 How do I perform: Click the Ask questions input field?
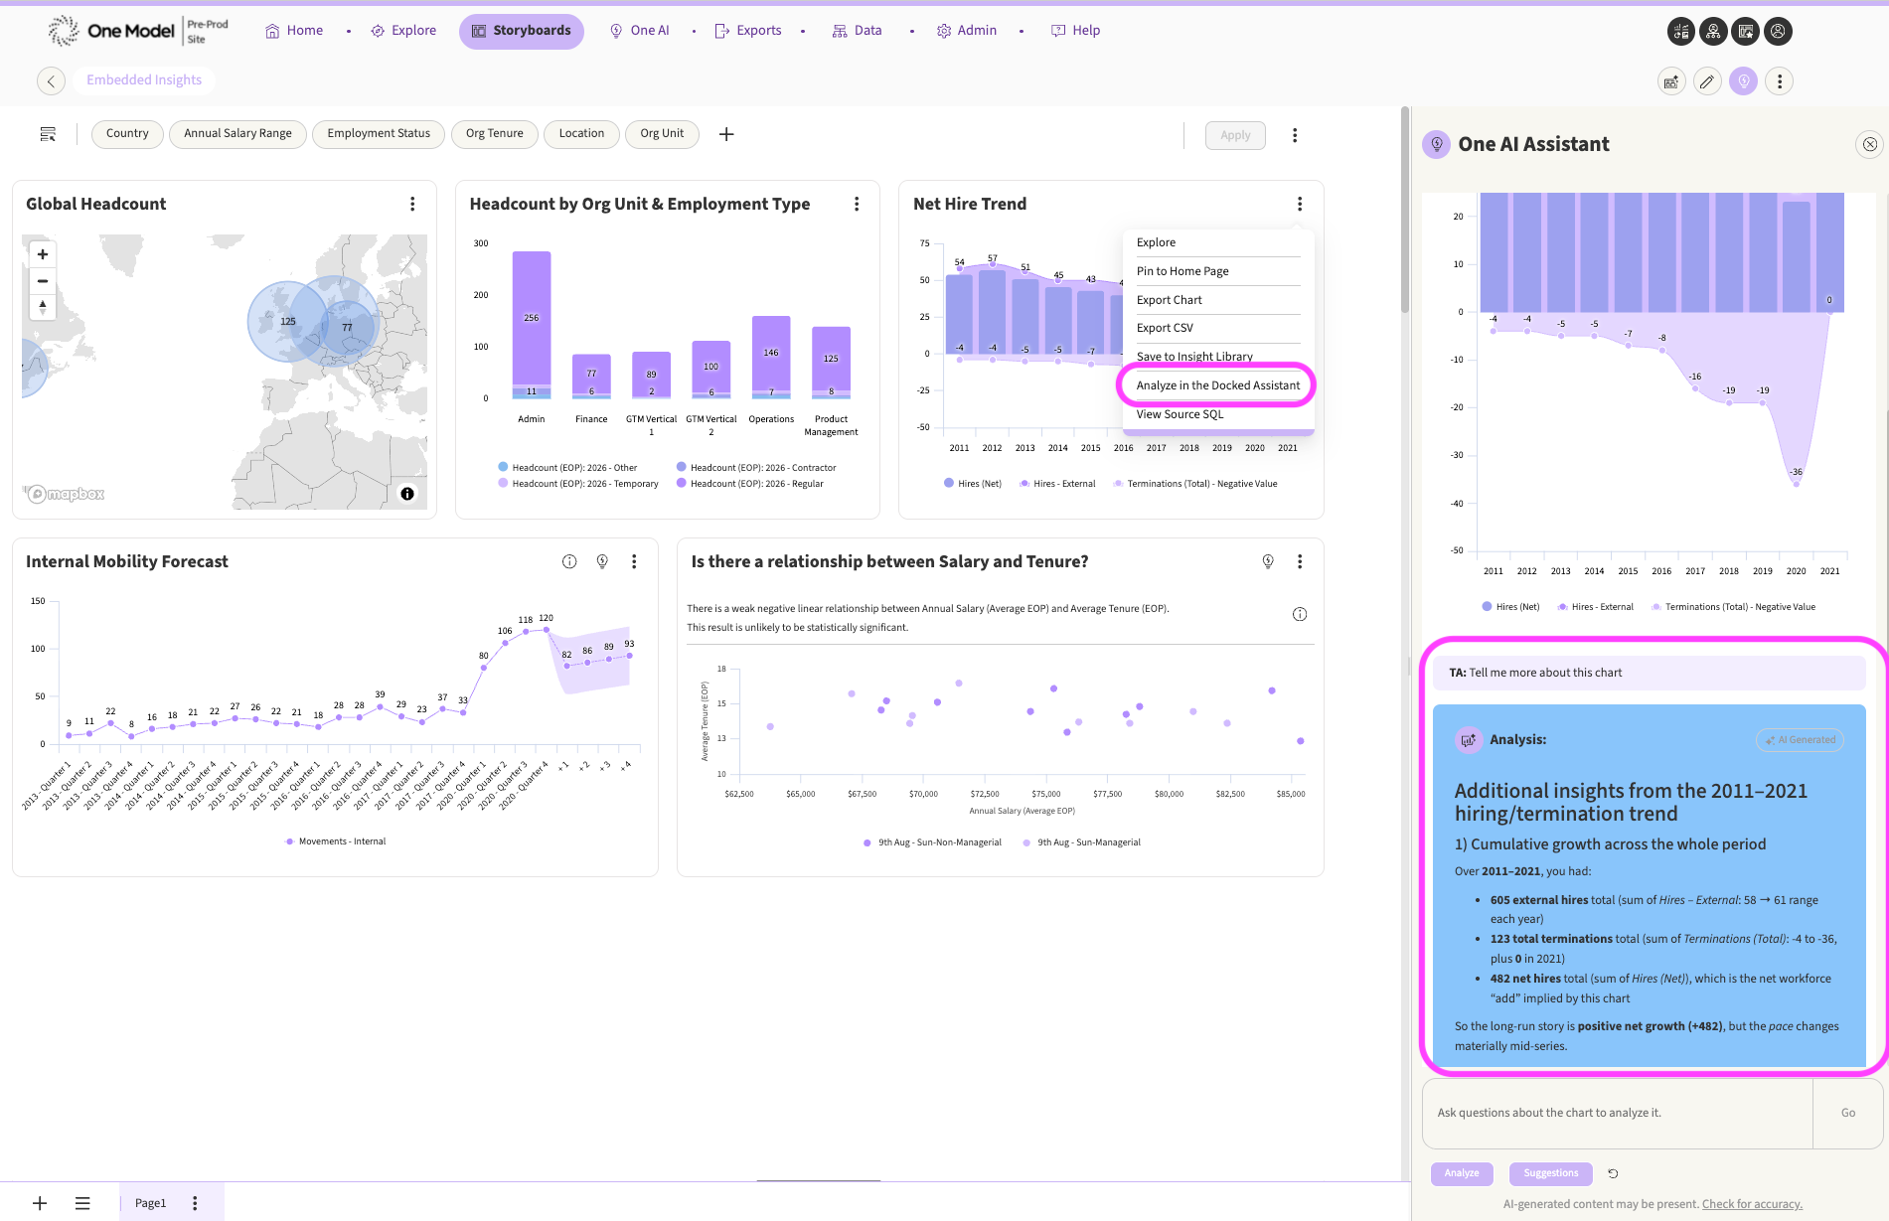1618,1113
